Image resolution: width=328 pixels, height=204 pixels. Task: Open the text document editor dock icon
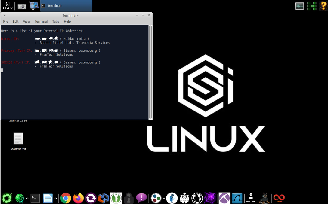pos(48,198)
